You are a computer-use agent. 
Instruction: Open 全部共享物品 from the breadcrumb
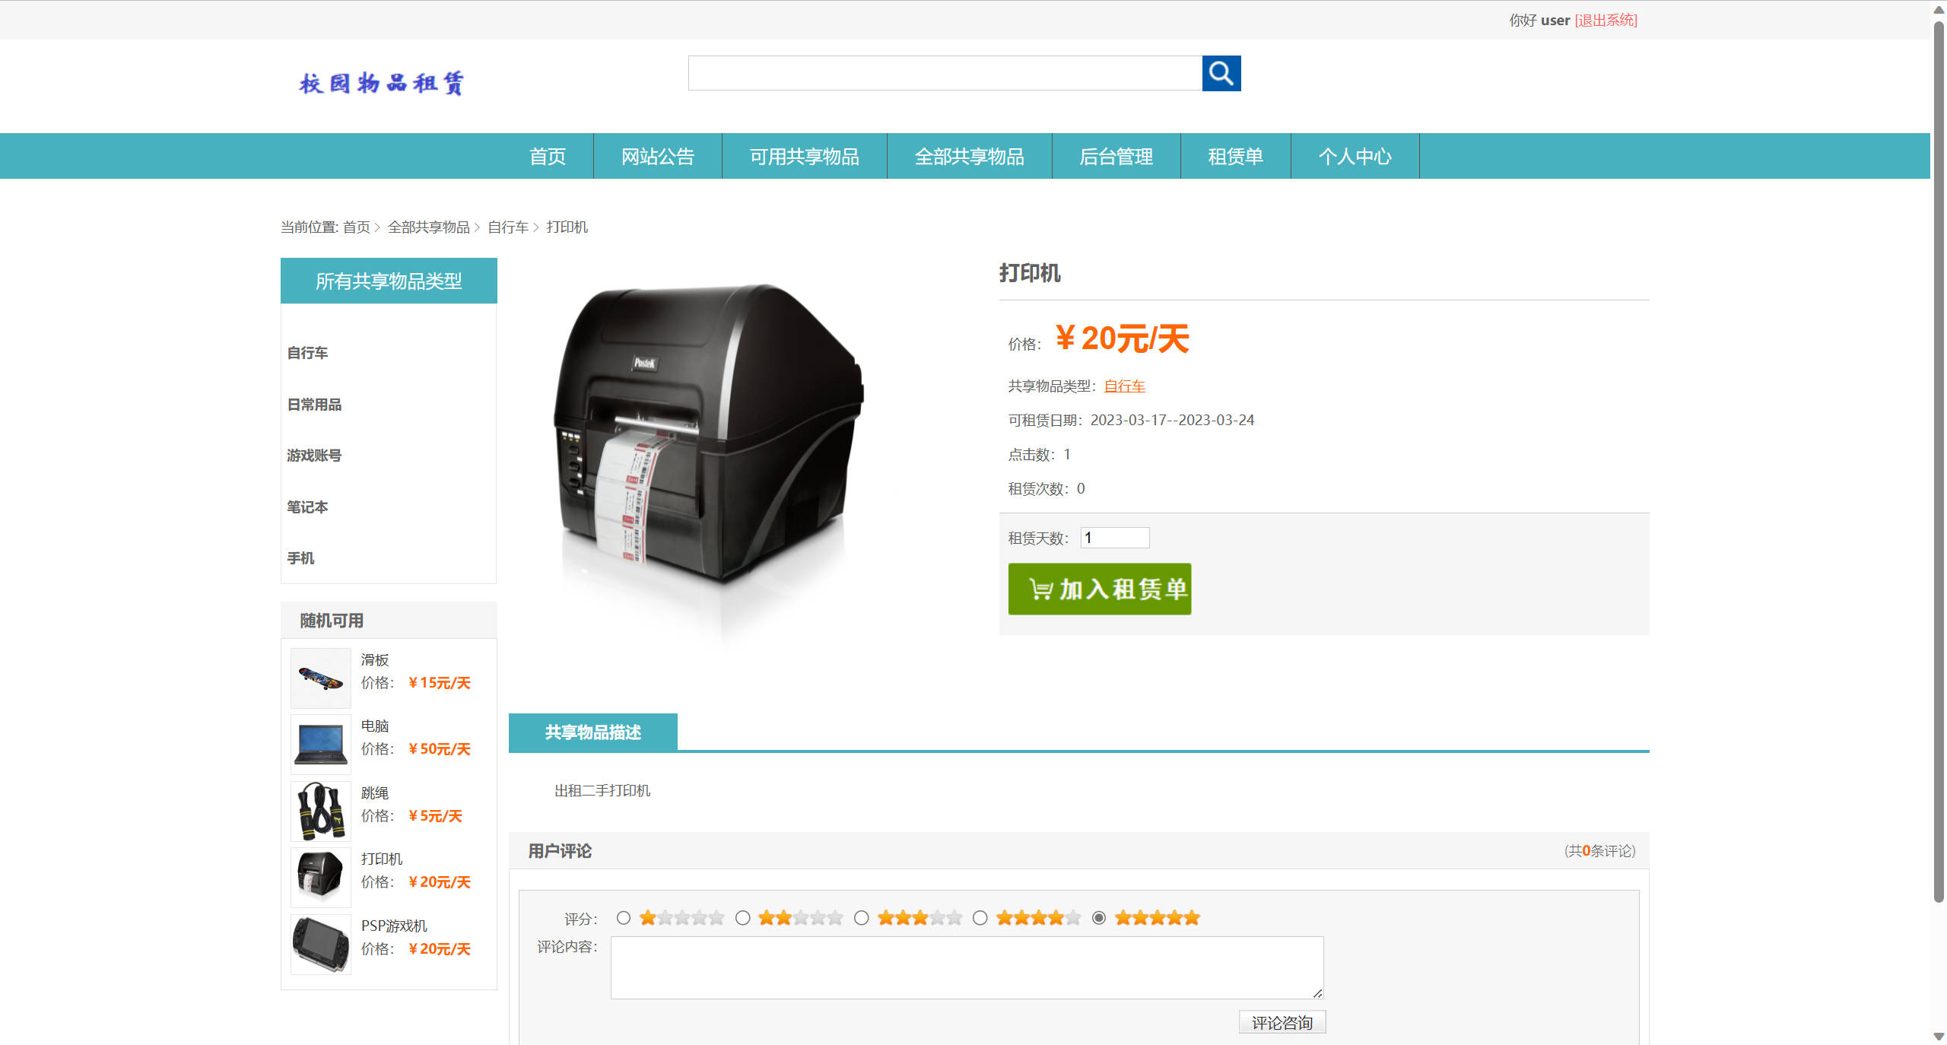click(429, 227)
